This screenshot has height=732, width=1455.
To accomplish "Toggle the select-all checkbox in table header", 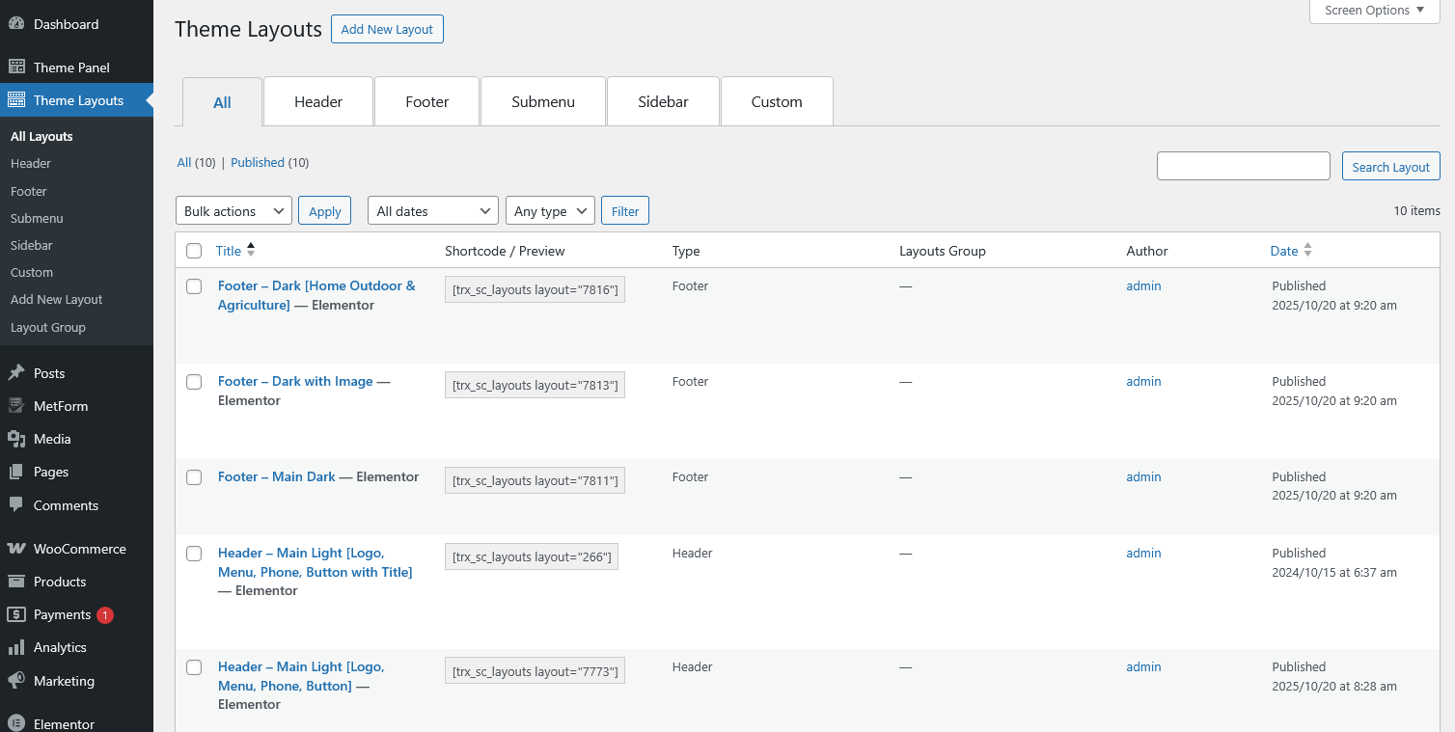I will pos(194,251).
